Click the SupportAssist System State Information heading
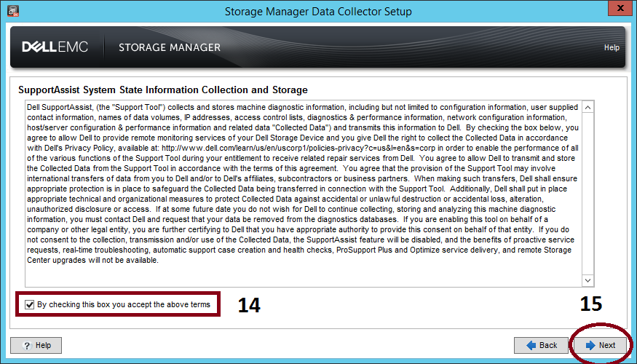 [x=162, y=90]
